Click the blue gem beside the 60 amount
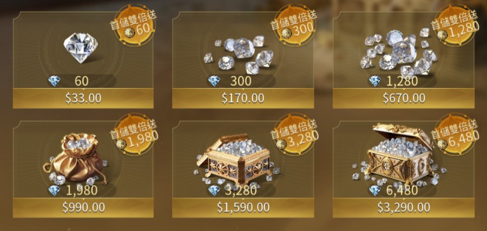Viewport: 487px width, 231px height. point(54,81)
